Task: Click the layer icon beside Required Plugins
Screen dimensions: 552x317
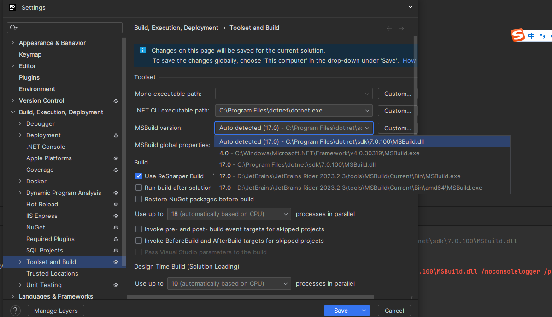Action: click(x=116, y=239)
